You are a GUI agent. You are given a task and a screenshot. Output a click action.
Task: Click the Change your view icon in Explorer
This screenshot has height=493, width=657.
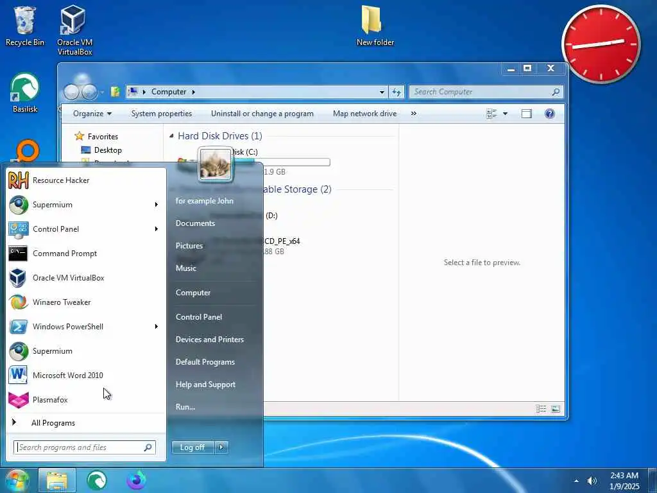pos(491,114)
